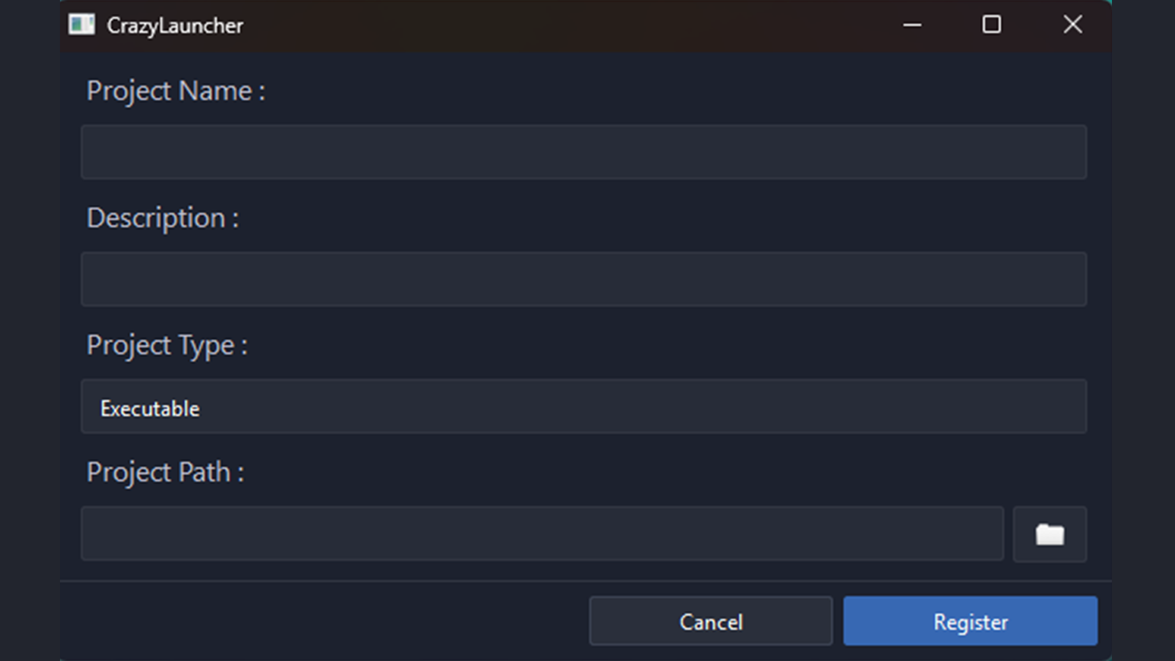Place cursor in the Project Path field

[542, 534]
